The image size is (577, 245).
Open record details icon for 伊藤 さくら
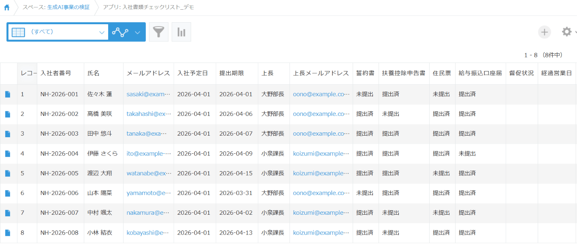tap(8, 154)
